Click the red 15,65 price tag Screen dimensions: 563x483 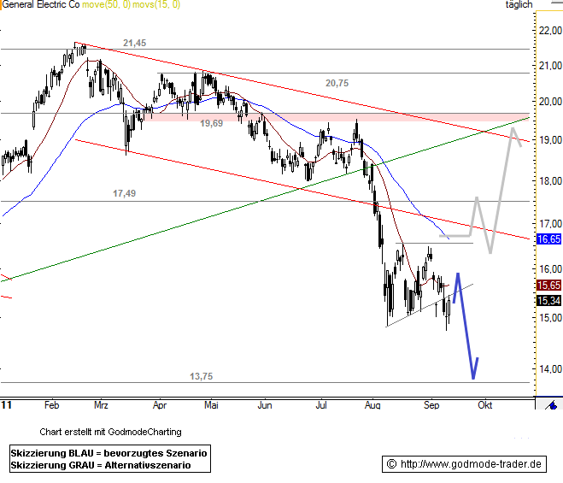548,285
